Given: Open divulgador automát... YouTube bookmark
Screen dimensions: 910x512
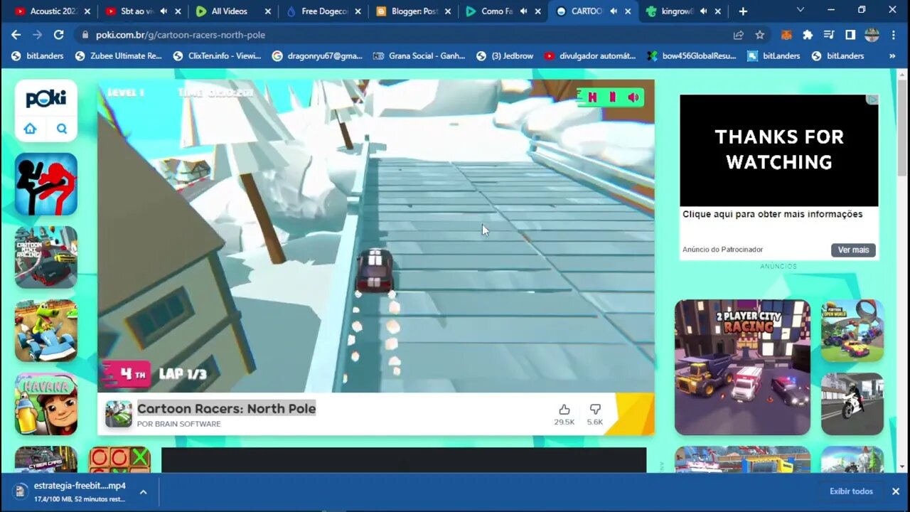Looking at the screenshot, I should point(590,55).
